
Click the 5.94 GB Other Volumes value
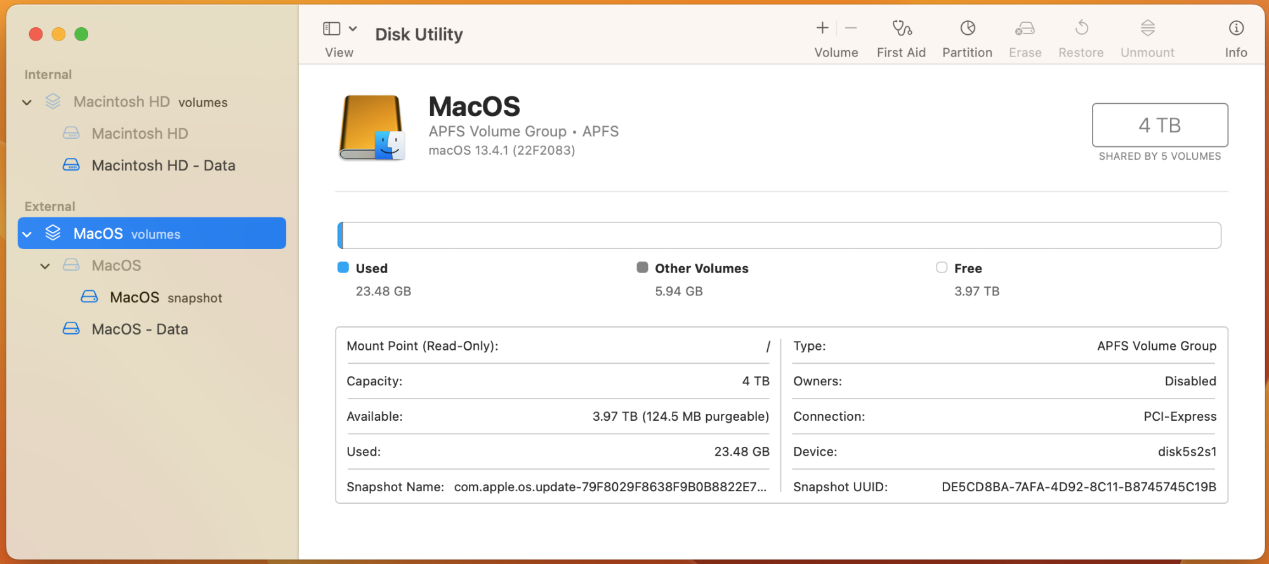[x=679, y=292]
